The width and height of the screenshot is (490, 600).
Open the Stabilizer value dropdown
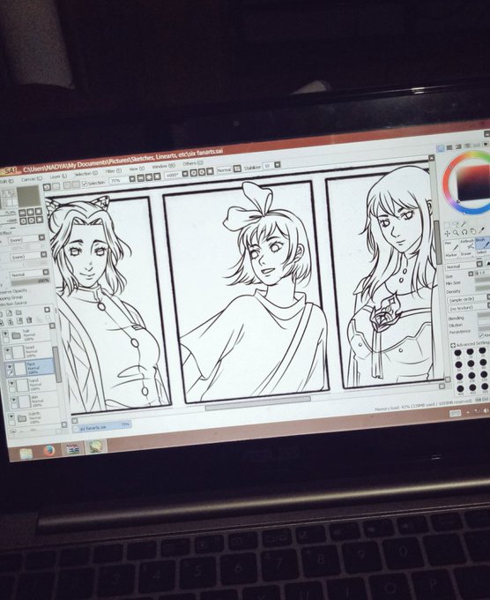click(278, 164)
